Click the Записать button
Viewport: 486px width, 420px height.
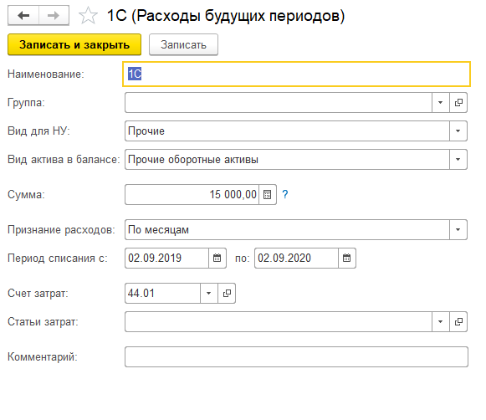pos(183,44)
